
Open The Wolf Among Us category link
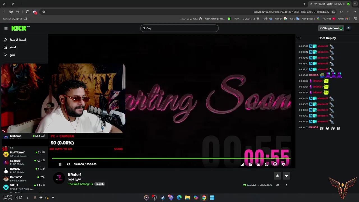pos(80,184)
